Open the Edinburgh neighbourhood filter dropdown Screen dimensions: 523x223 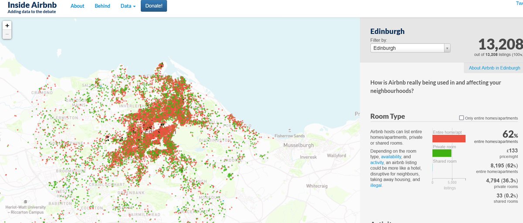[410, 48]
